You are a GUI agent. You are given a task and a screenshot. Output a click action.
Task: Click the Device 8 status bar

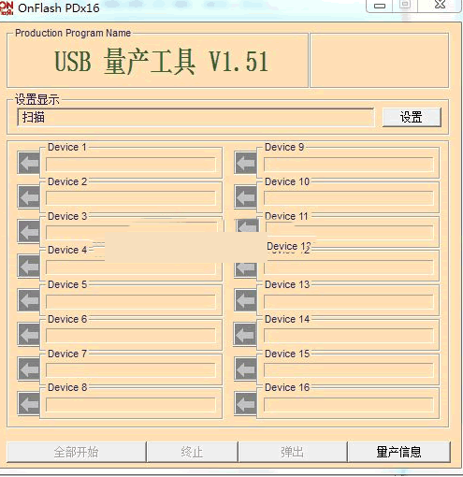click(131, 405)
